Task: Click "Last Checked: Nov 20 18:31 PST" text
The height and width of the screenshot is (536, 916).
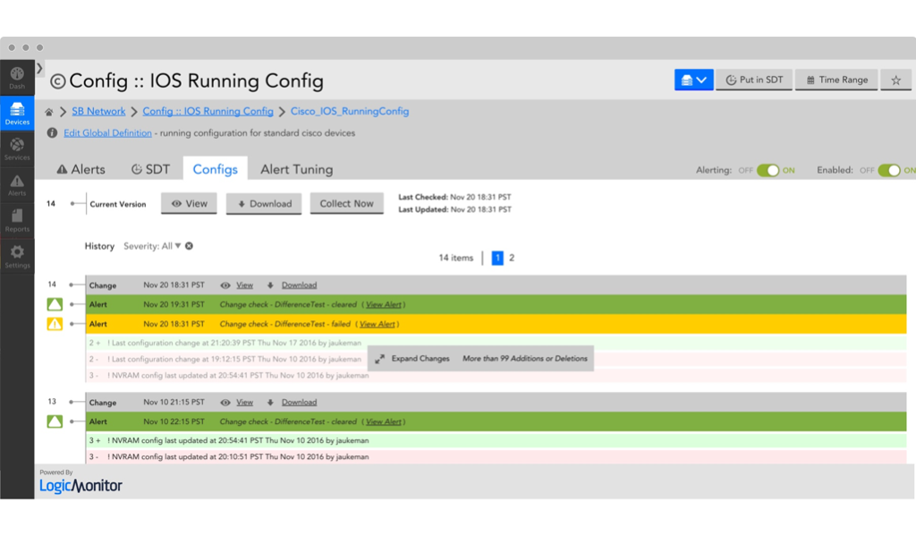Action: click(454, 197)
